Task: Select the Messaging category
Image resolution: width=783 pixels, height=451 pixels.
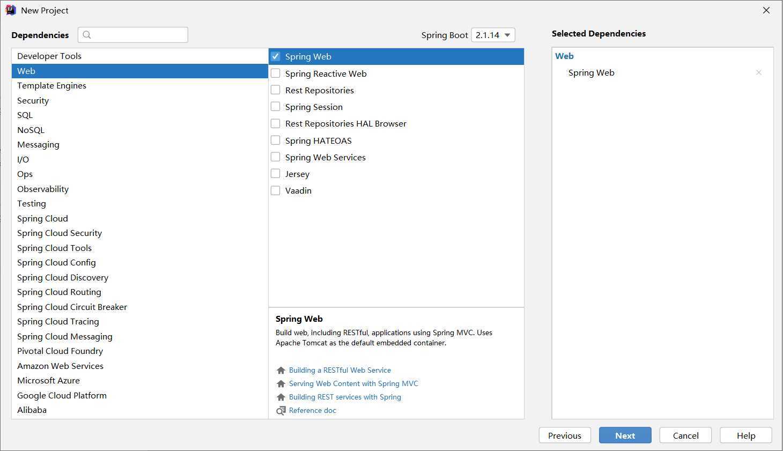Action: (139, 144)
